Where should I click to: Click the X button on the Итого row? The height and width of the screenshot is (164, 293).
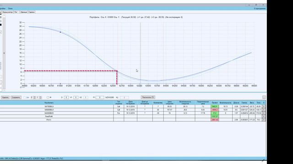(264, 120)
